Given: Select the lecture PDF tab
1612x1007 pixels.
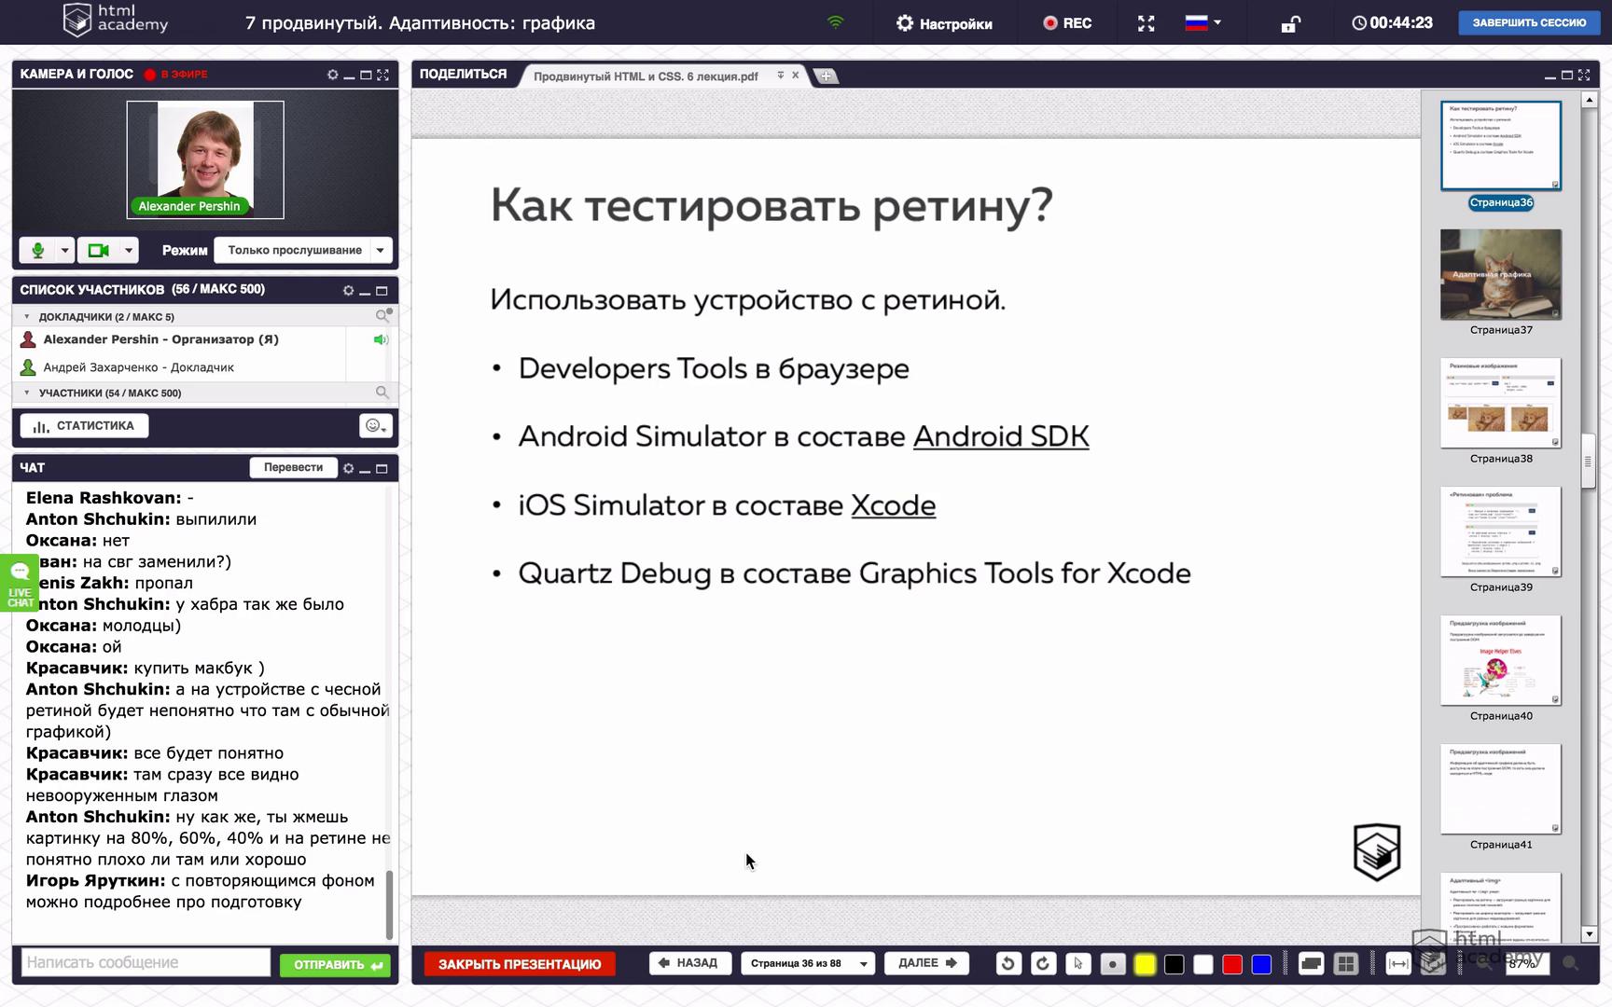Looking at the screenshot, I should 646,76.
